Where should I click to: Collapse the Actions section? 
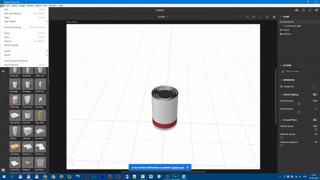click(x=281, y=65)
